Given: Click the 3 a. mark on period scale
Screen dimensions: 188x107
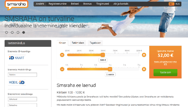Looking at the screenshot, I should pyautogui.click(x=139, y=65).
